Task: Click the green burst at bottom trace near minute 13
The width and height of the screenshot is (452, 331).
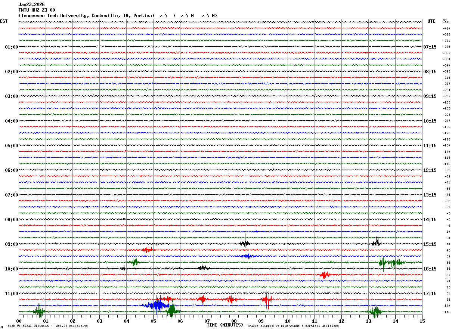Action: coord(375,312)
